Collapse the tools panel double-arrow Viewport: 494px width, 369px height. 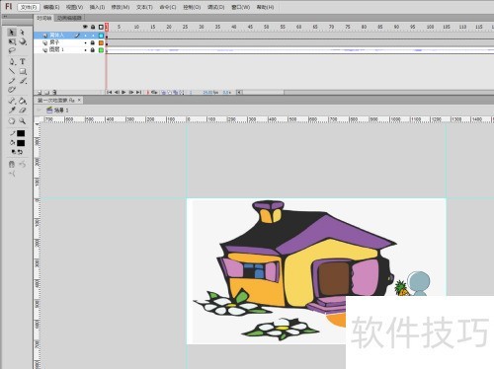click(x=5, y=16)
